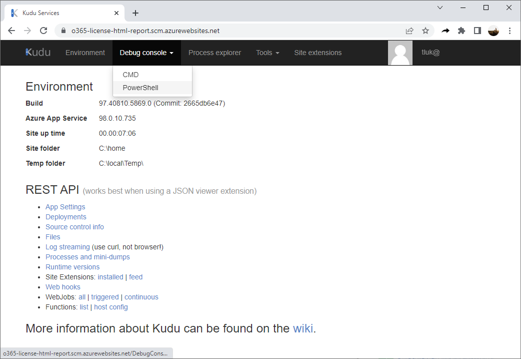Click the Environment page heading
The image size is (521, 359).
pos(59,87)
